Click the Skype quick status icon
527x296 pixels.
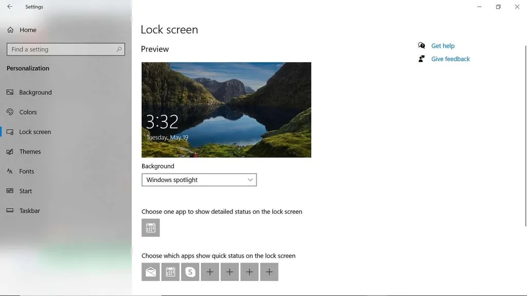point(190,272)
